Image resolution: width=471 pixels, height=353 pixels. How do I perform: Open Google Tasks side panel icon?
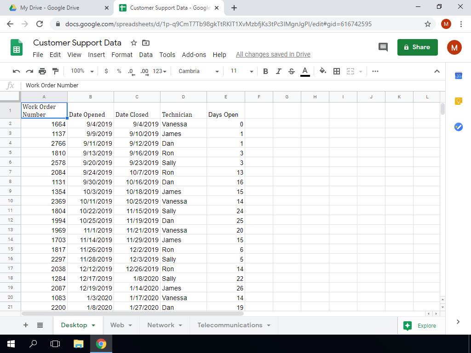(459, 127)
